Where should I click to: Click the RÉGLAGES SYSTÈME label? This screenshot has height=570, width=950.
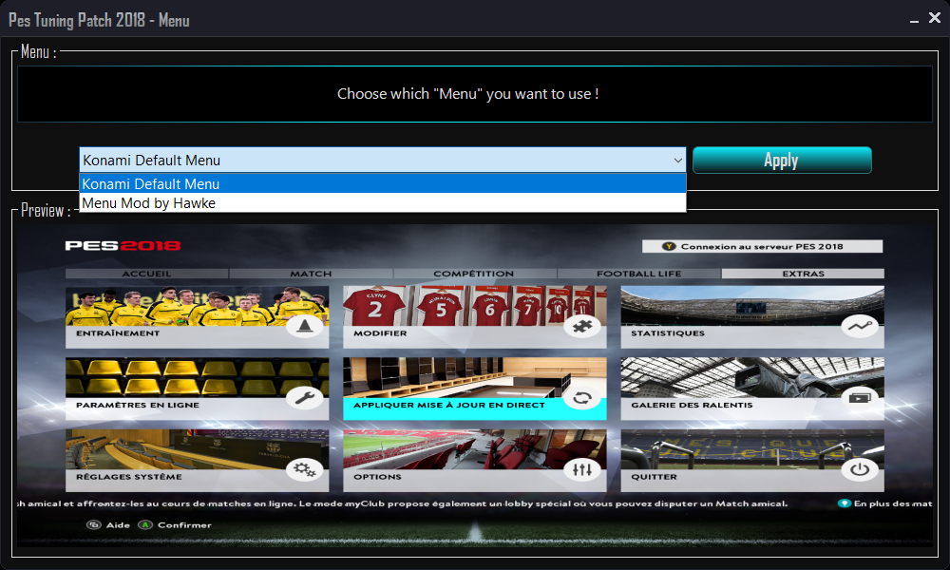coord(129,477)
